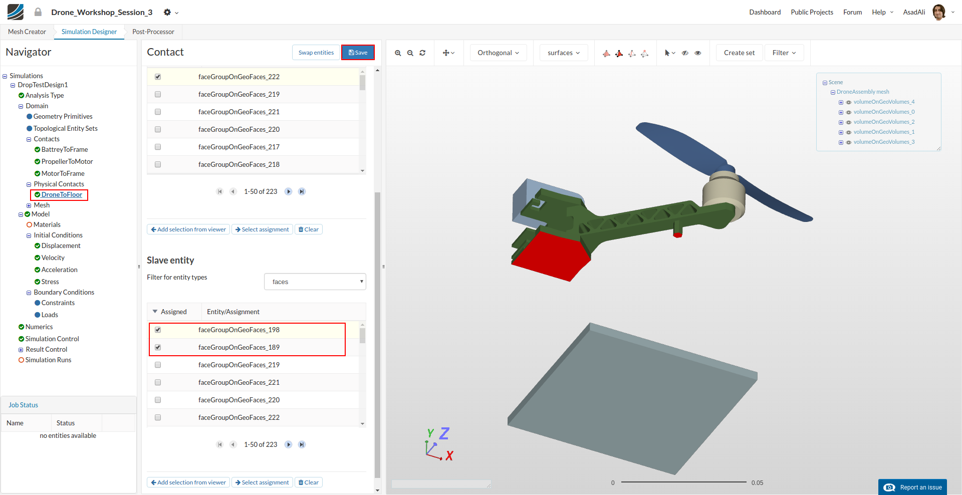Hide selection using the crossed-eye icon
Viewport: 962px width, 495px height.
point(685,53)
